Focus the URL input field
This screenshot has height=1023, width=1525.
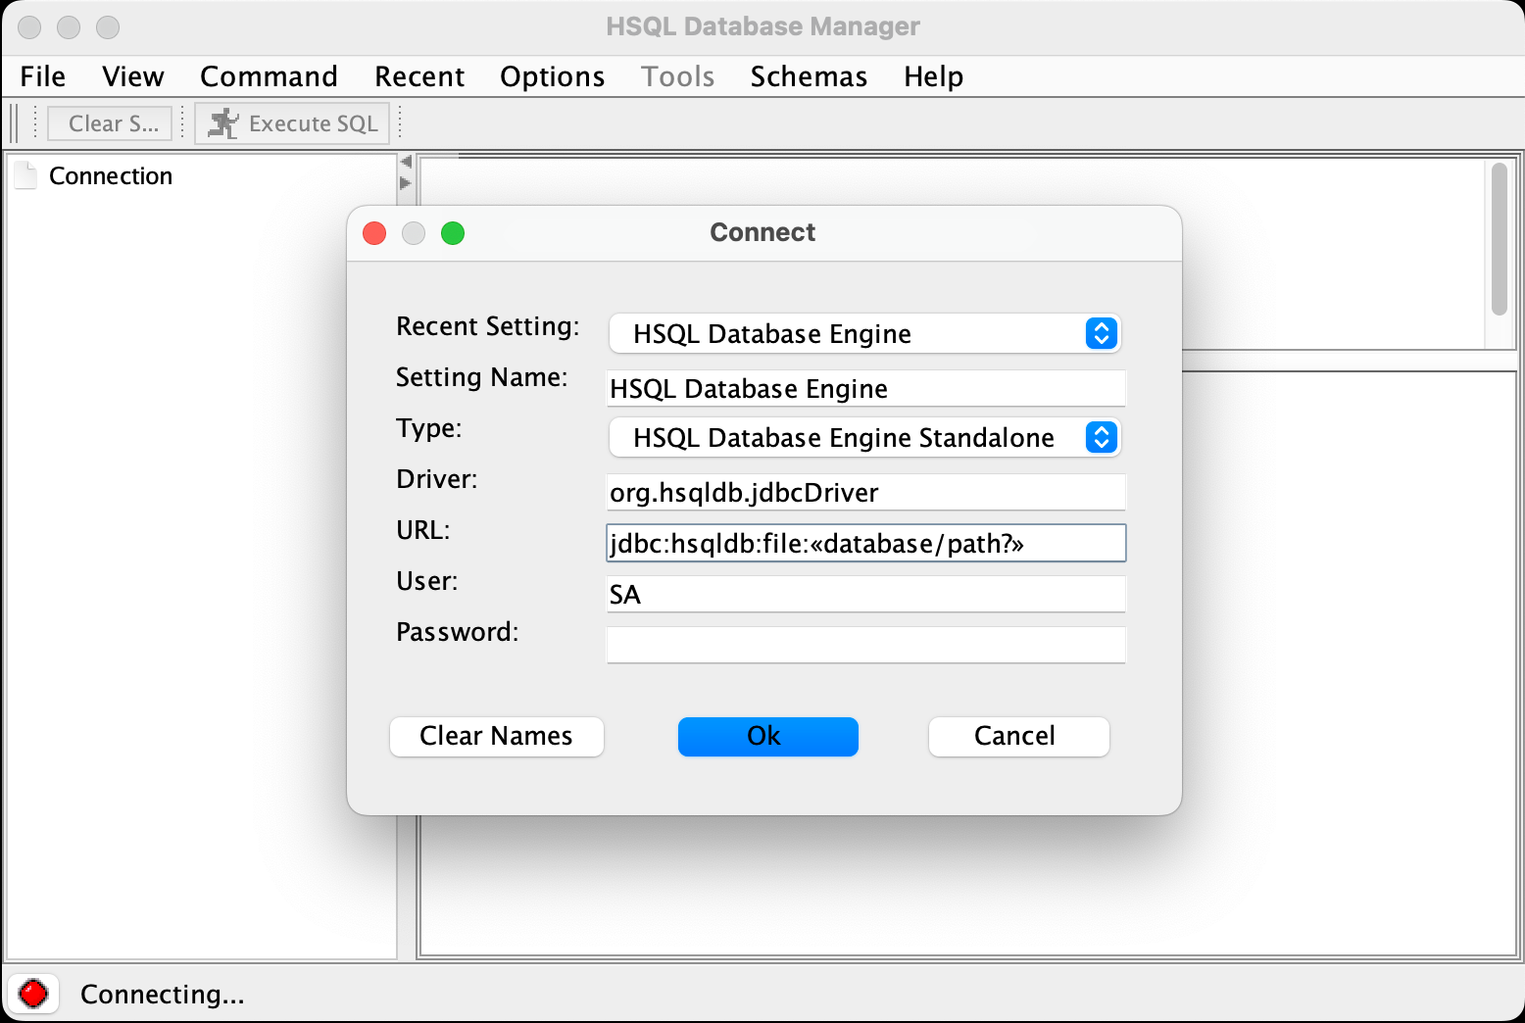point(865,544)
